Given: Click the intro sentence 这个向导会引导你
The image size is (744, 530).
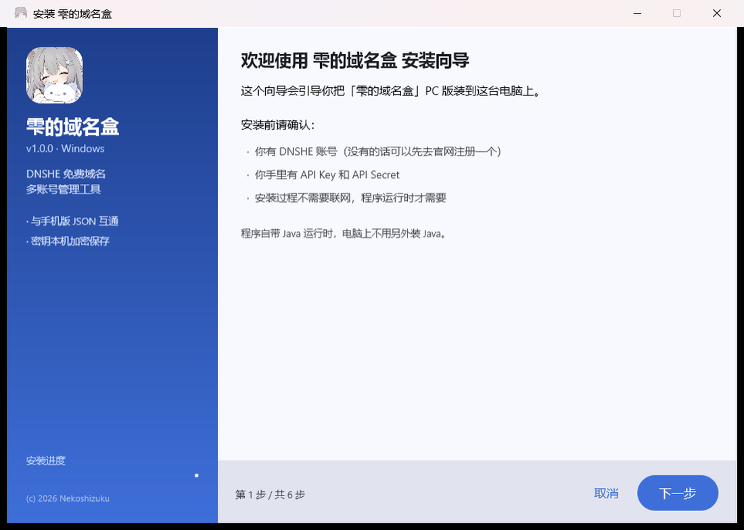Looking at the screenshot, I should [x=391, y=91].
